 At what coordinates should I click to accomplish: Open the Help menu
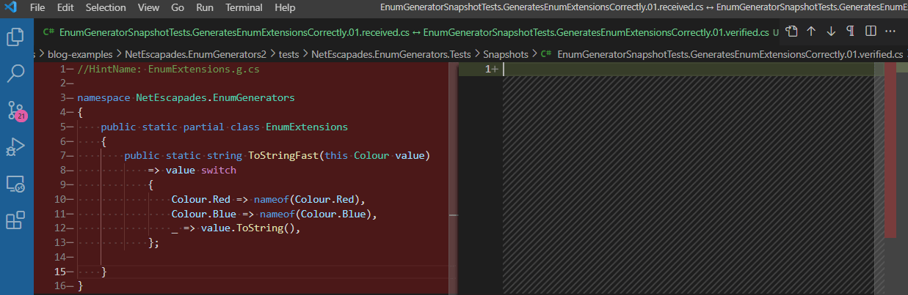pos(285,8)
